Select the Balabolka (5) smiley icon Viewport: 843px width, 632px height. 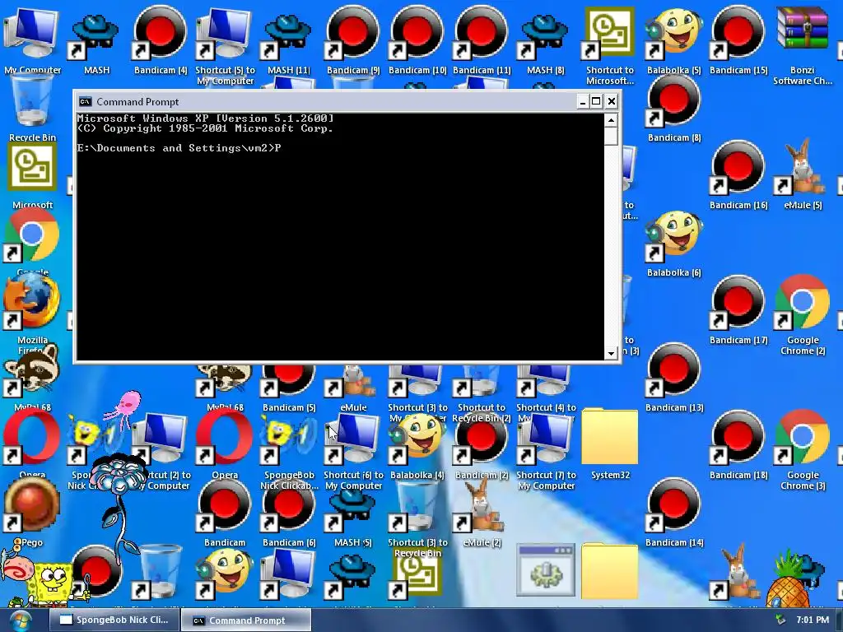(x=674, y=33)
